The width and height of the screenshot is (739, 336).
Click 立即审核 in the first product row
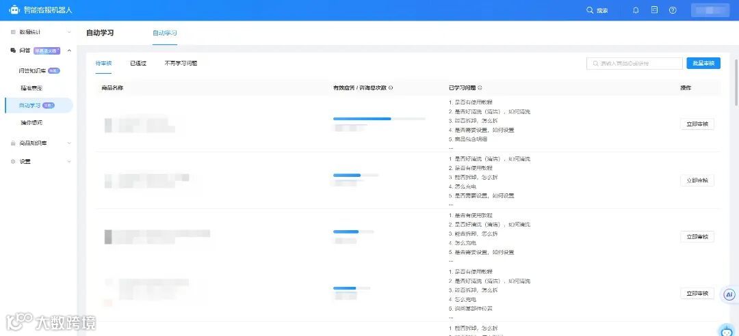click(x=697, y=124)
